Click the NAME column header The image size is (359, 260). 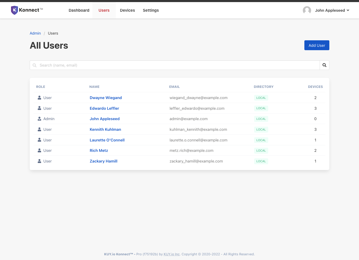[94, 87]
